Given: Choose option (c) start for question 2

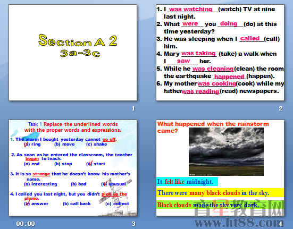Looking at the screenshot, I should (x=96, y=164).
